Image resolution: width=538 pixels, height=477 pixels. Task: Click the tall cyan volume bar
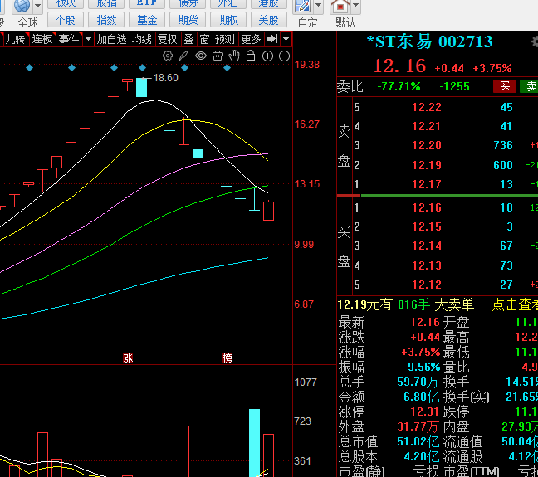pyautogui.click(x=254, y=442)
